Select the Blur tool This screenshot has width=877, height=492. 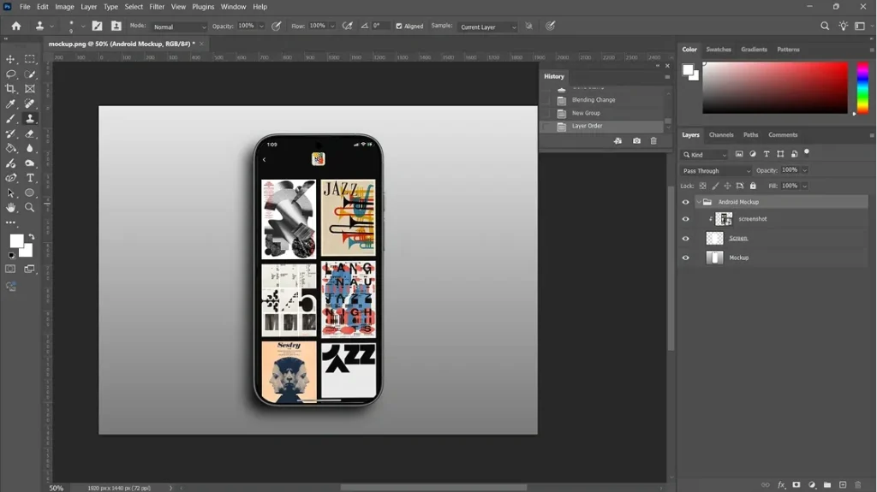[x=30, y=148]
